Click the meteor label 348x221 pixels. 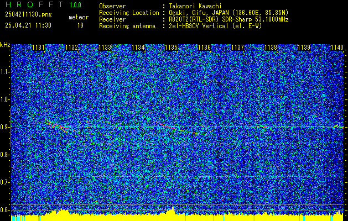coord(79,17)
